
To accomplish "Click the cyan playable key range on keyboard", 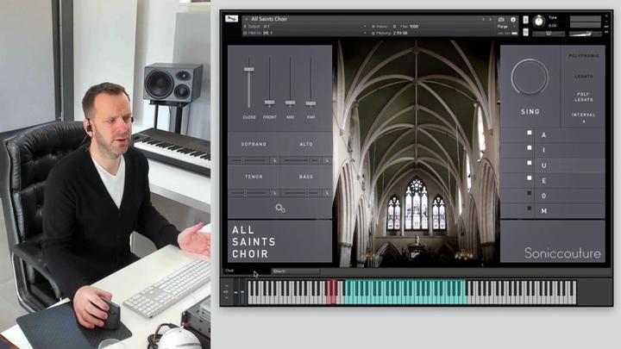I will (405, 292).
